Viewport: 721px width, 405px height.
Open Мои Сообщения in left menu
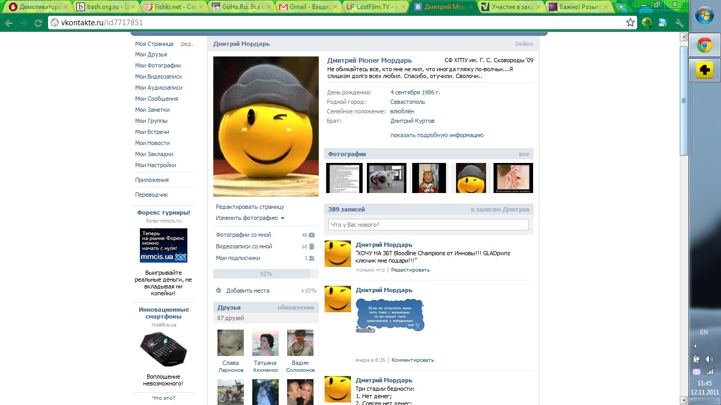coord(156,99)
